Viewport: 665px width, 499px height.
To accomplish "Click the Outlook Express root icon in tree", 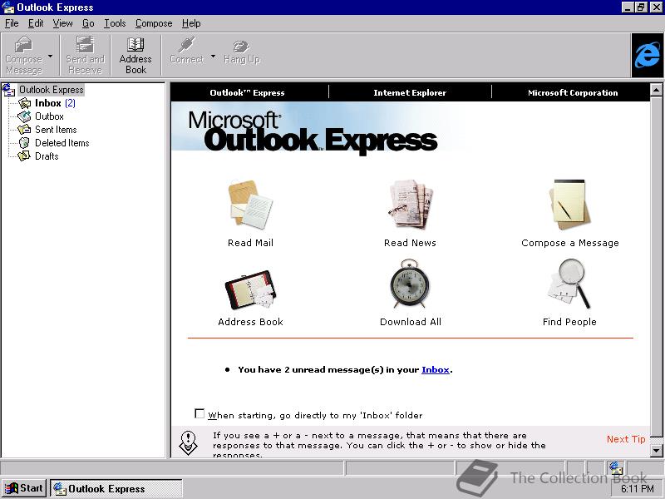I will click(x=8, y=90).
